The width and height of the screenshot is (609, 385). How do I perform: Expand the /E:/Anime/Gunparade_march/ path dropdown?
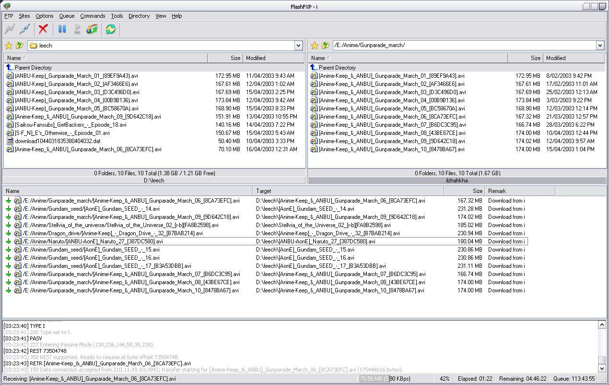(600, 45)
